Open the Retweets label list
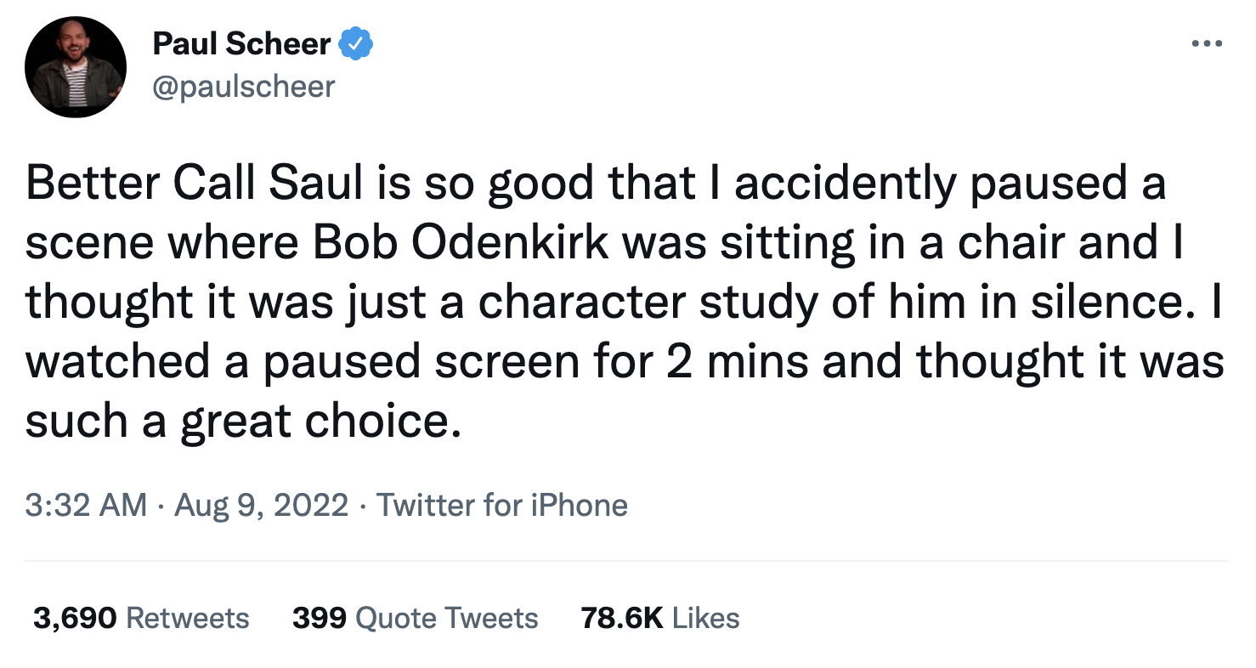Screen dimensions: 1256x668 pyautogui.click(x=188, y=618)
